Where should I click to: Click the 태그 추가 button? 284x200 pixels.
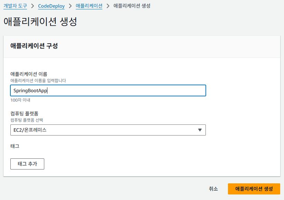pyautogui.click(x=27, y=164)
